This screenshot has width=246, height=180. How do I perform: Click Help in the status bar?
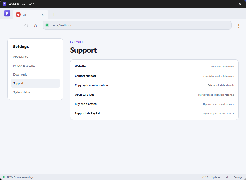227,177
